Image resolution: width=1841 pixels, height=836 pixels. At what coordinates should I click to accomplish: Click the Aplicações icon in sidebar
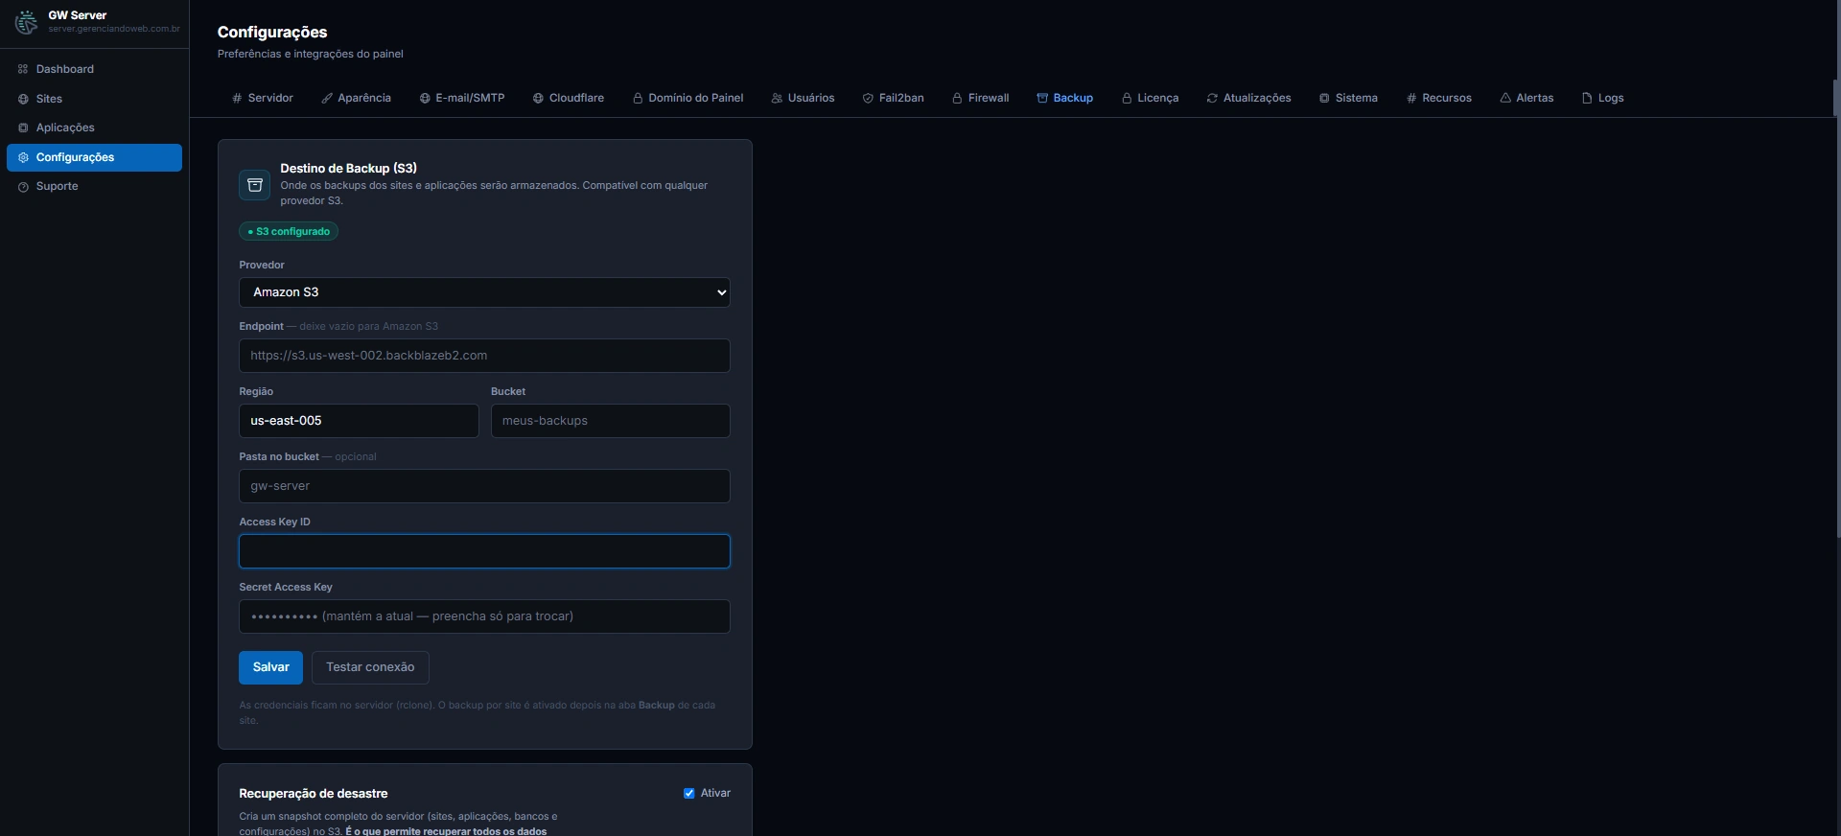pyautogui.click(x=23, y=128)
